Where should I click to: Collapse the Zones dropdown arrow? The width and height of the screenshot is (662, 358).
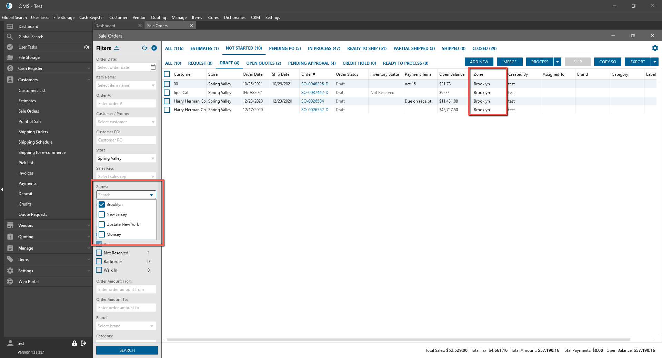(x=151, y=195)
